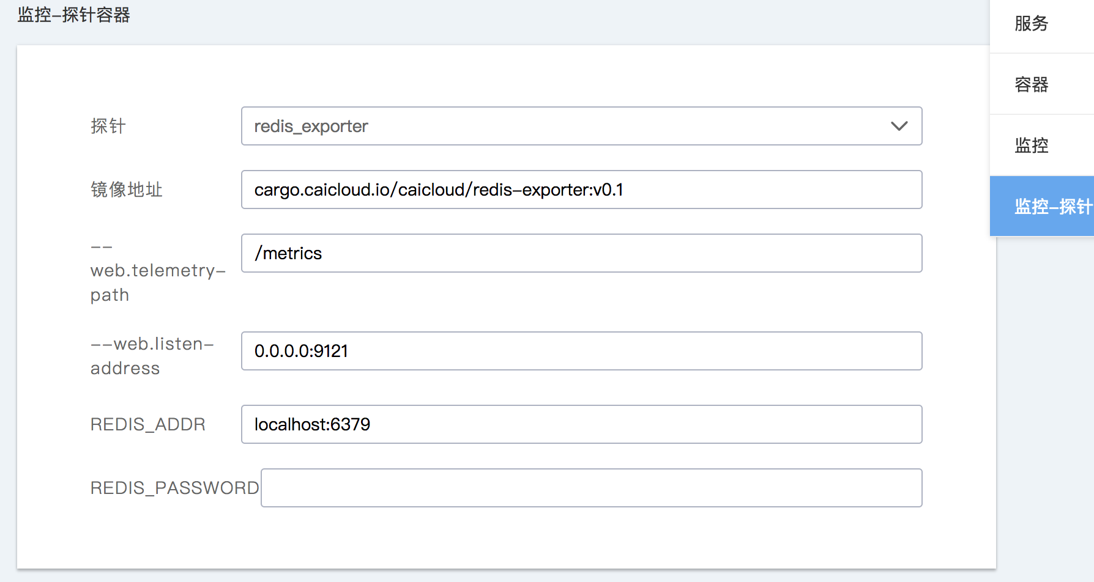This screenshot has height=582, width=1094.
Task: Click the 镜像地址 field label
Action: pyautogui.click(x=127, y=190)
